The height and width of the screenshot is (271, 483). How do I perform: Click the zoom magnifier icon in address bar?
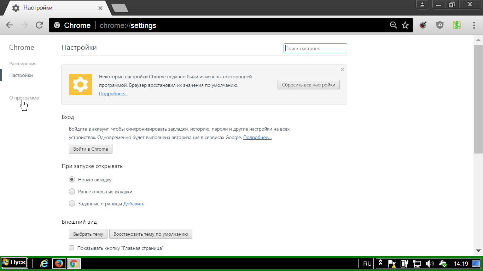[393, 25]
